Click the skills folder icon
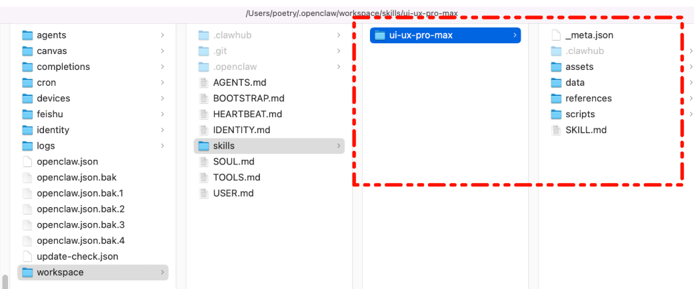 [203, 146]
